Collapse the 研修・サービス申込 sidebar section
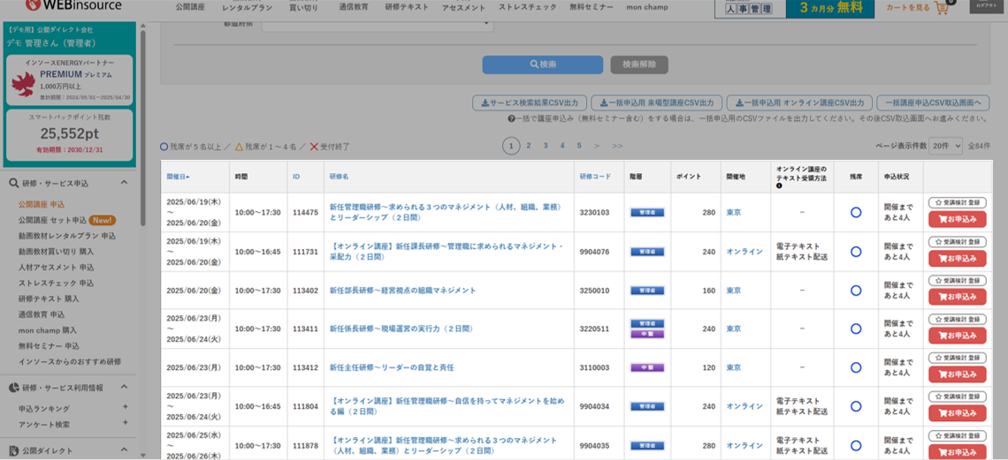Image resolution: width=1008 pixels, height=460 pixels. pyautogui.click(x=124, y=183)
